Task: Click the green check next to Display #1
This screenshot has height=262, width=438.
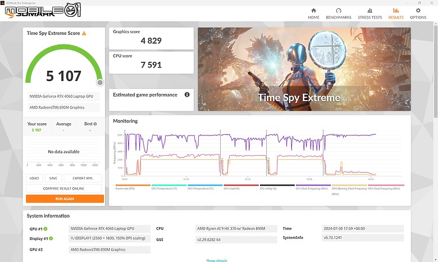Action: coord(51,238)
